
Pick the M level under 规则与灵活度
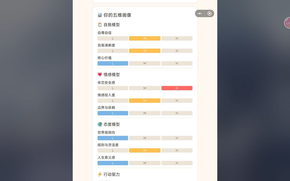(145, 150)
